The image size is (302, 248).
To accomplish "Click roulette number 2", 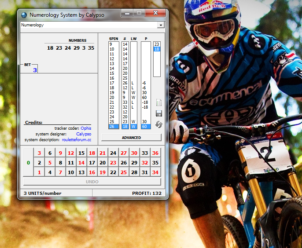I will coord(39,163).
